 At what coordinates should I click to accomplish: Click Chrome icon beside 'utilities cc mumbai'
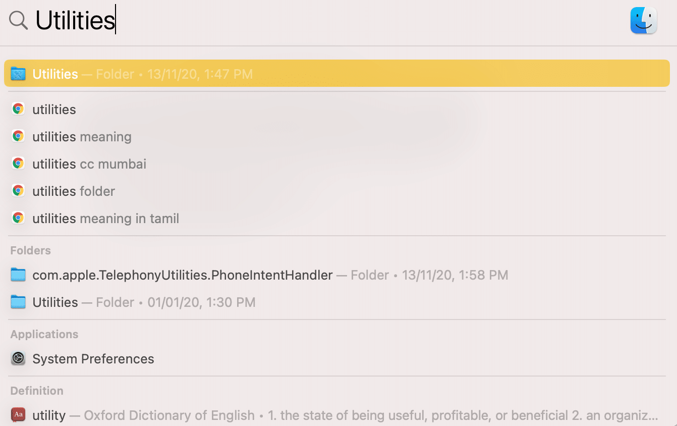(18, 164)
